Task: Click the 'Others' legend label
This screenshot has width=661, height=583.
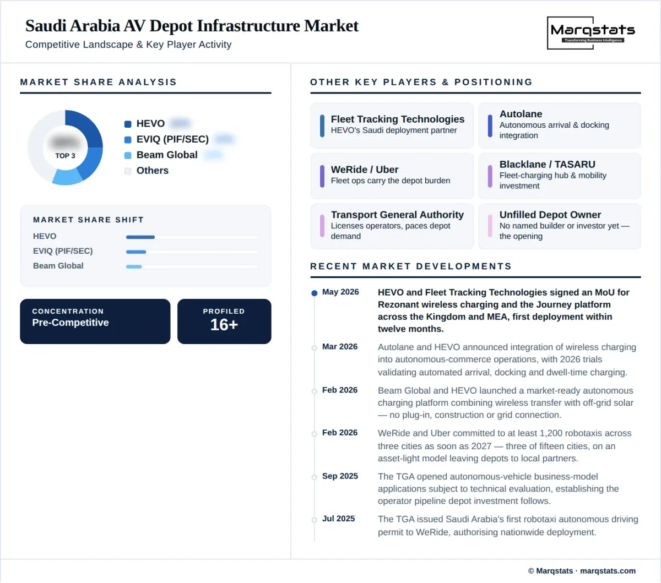Action: click(x=153, y=171)
